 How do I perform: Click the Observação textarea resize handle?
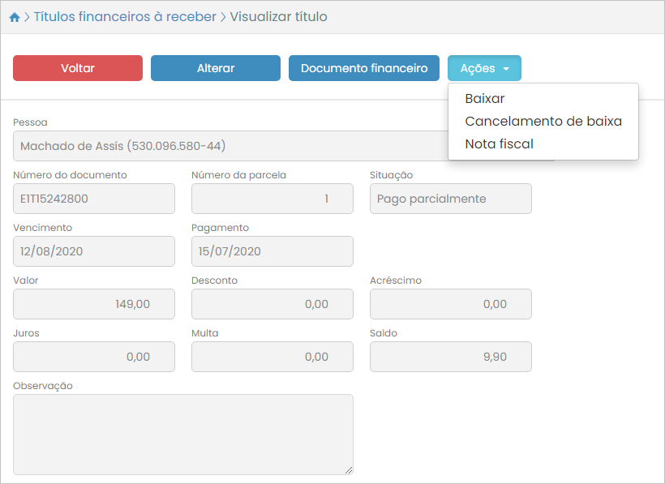coord(349,470)
